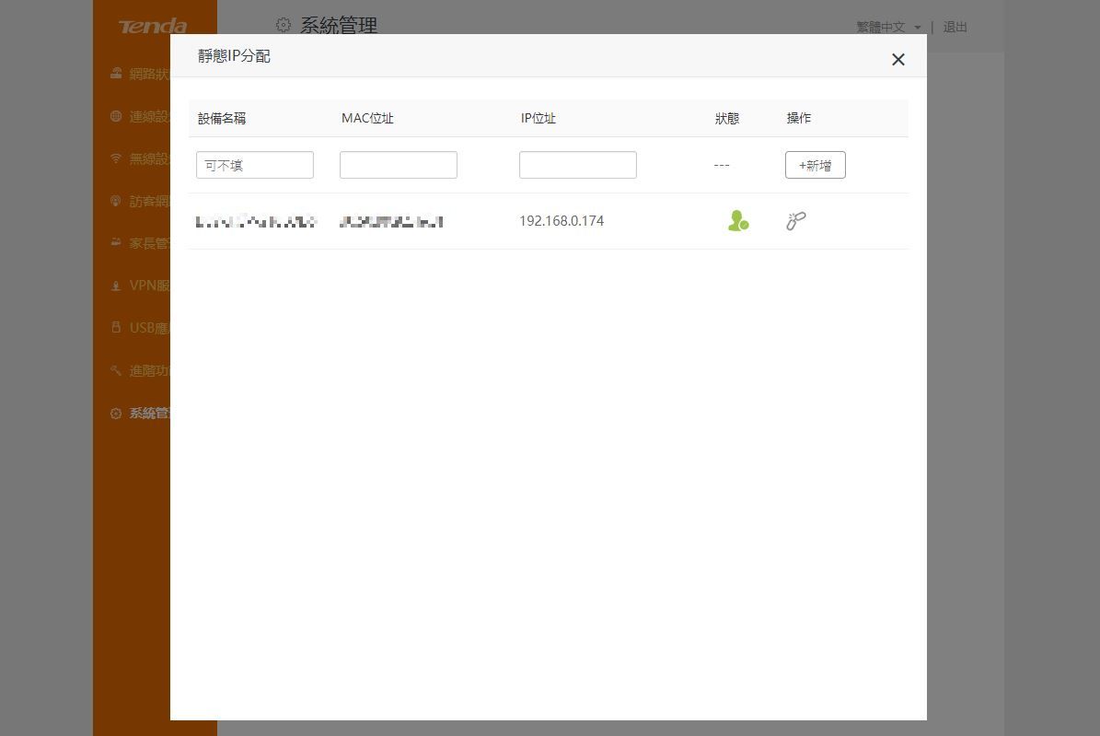Viewport: 1100px width, 736px height.
Task: Click the unbind link icon for 192.168.0.174
Action: click(796, 221)
